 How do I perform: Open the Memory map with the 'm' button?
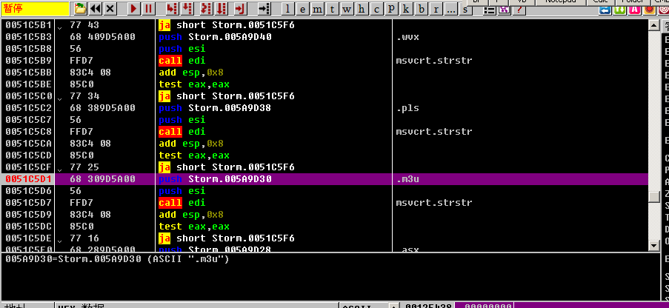[319, 9]
